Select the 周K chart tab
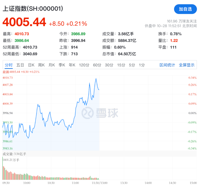The width and height of the screenshot is (204, 189). (41, 65)
